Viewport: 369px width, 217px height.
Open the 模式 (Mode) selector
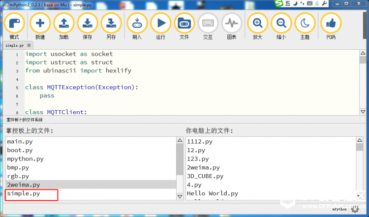click(14, 26)
